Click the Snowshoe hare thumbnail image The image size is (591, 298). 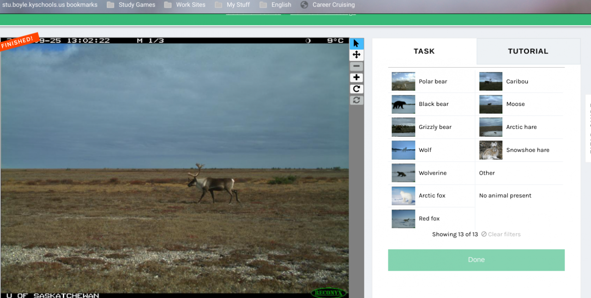[x=491, y=150]
